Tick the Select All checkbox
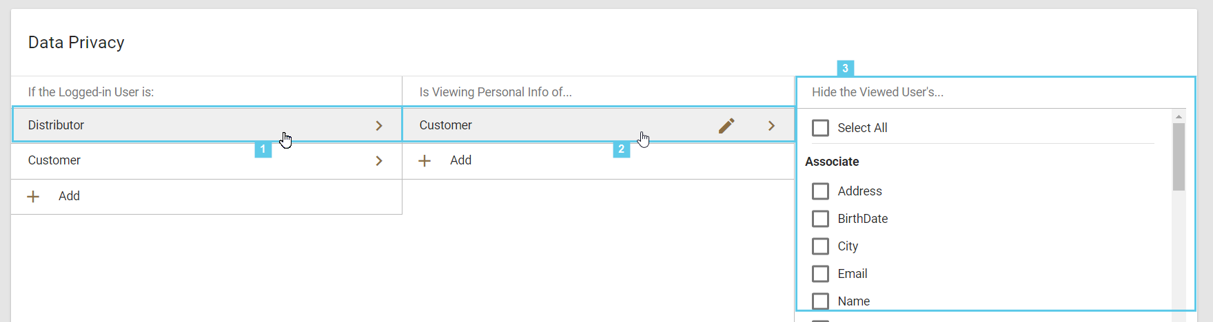The height and width of the screenshot is (322, 1213). [x=820, y=128]
